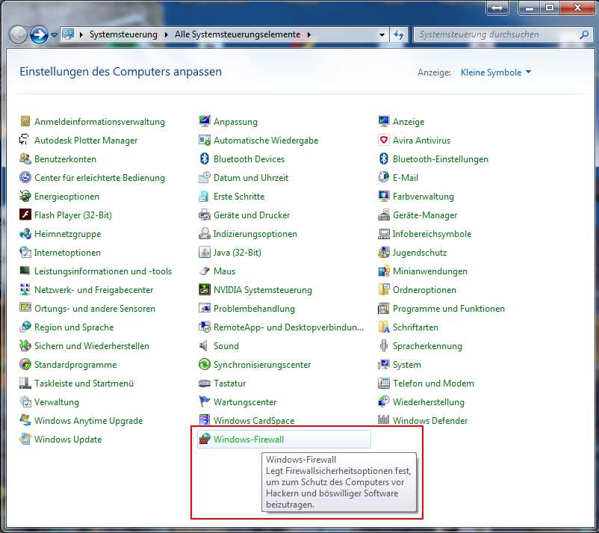The height and width of the screenshot is (533, 599).
Task: Open the Maus icon
Action: coord(205,271)
